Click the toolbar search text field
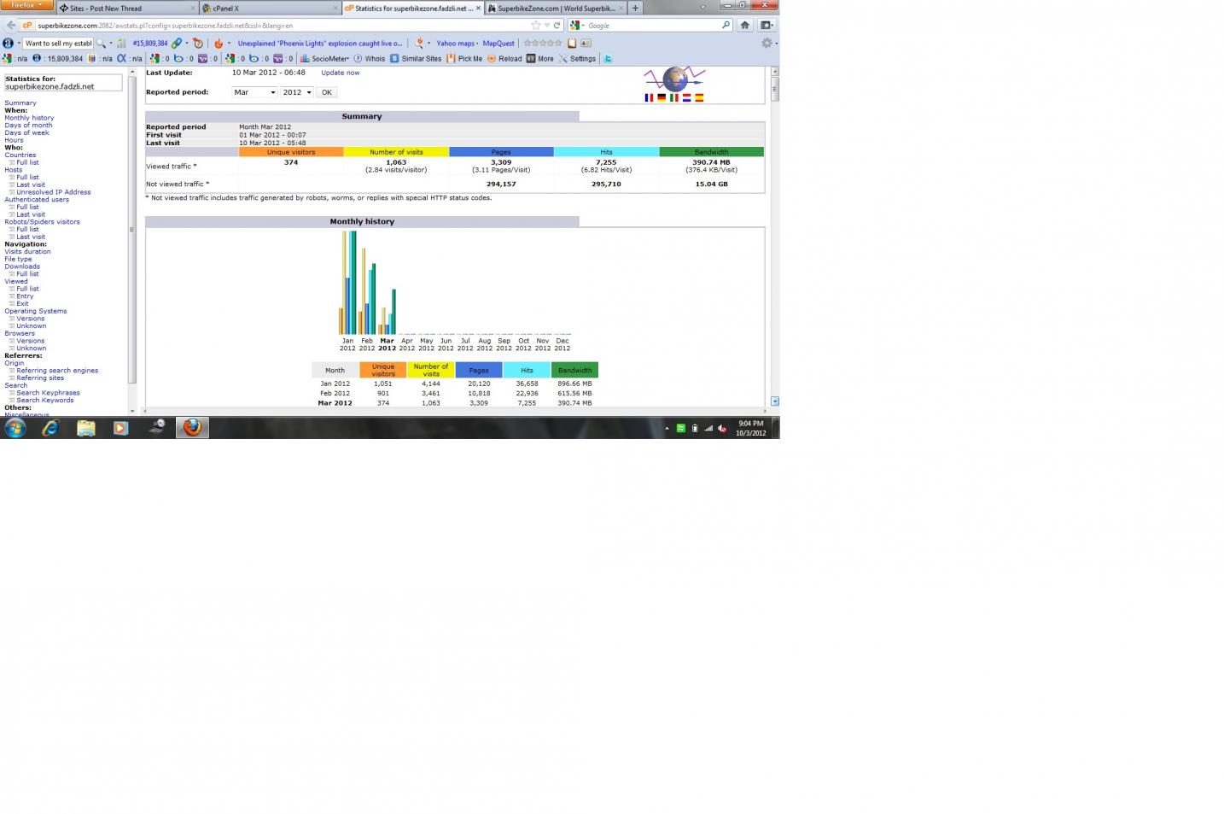 click(x=58, y=43)
